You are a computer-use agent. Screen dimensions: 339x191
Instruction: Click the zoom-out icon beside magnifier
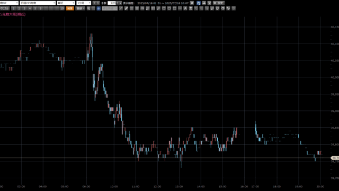93,8
